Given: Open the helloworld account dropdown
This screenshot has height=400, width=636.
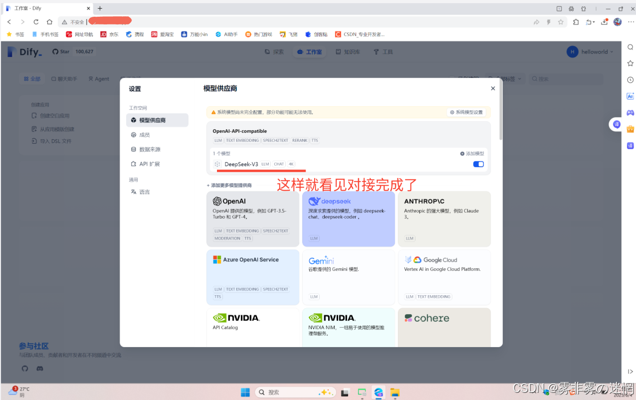Looking at the screenshot, I should (590, 52).
